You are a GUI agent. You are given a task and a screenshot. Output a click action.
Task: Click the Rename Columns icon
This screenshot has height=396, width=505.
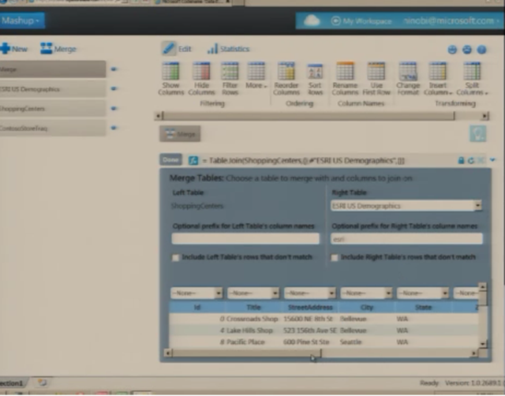pos(345,71)
